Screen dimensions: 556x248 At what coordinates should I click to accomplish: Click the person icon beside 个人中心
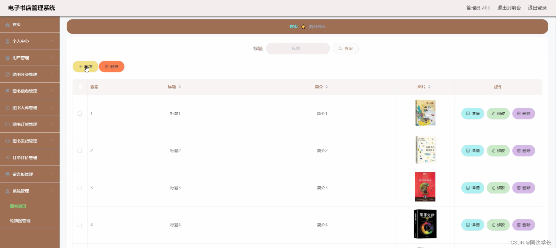click(x=7, y=41)
